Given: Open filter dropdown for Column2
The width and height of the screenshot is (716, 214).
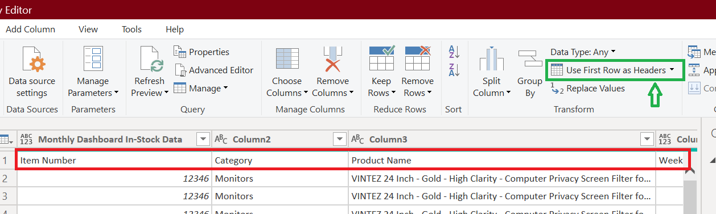Looking at the screenshot, I should click(339, 140).
